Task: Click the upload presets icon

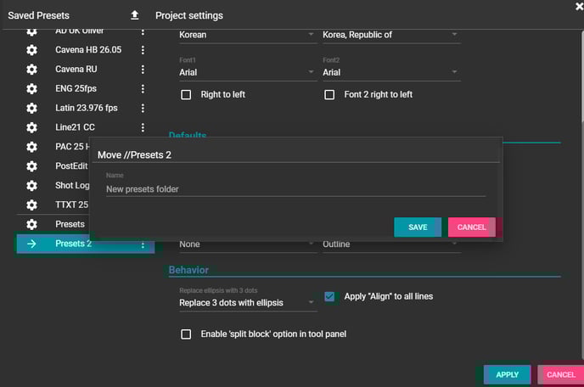Action: click(x=134, y=15)
